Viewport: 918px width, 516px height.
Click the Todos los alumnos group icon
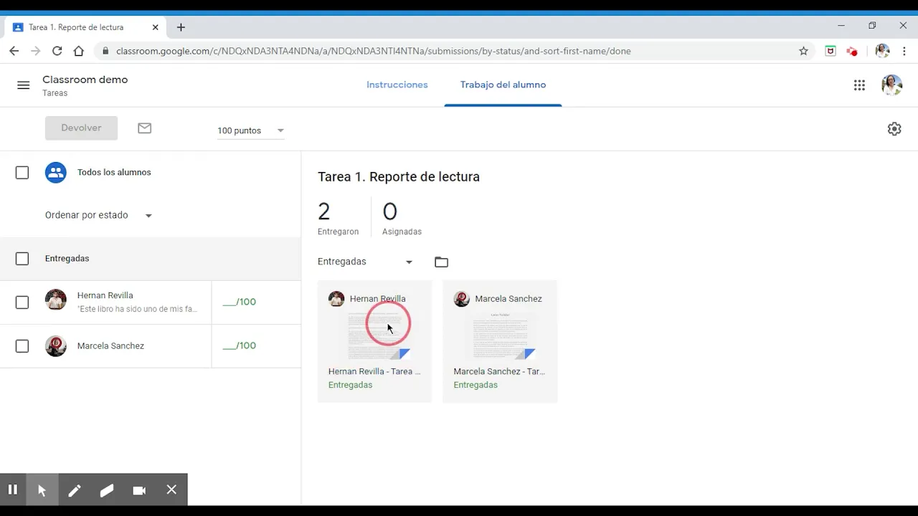(56, 173)
